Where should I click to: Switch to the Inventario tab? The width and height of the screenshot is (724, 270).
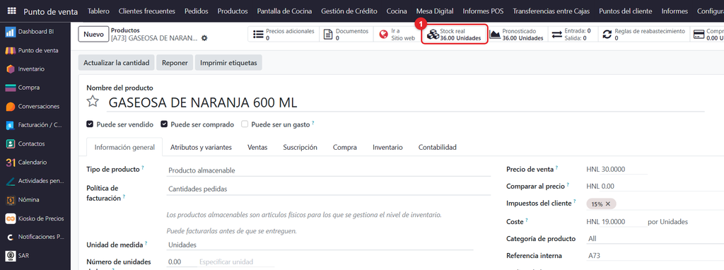(x=388, y=147)
